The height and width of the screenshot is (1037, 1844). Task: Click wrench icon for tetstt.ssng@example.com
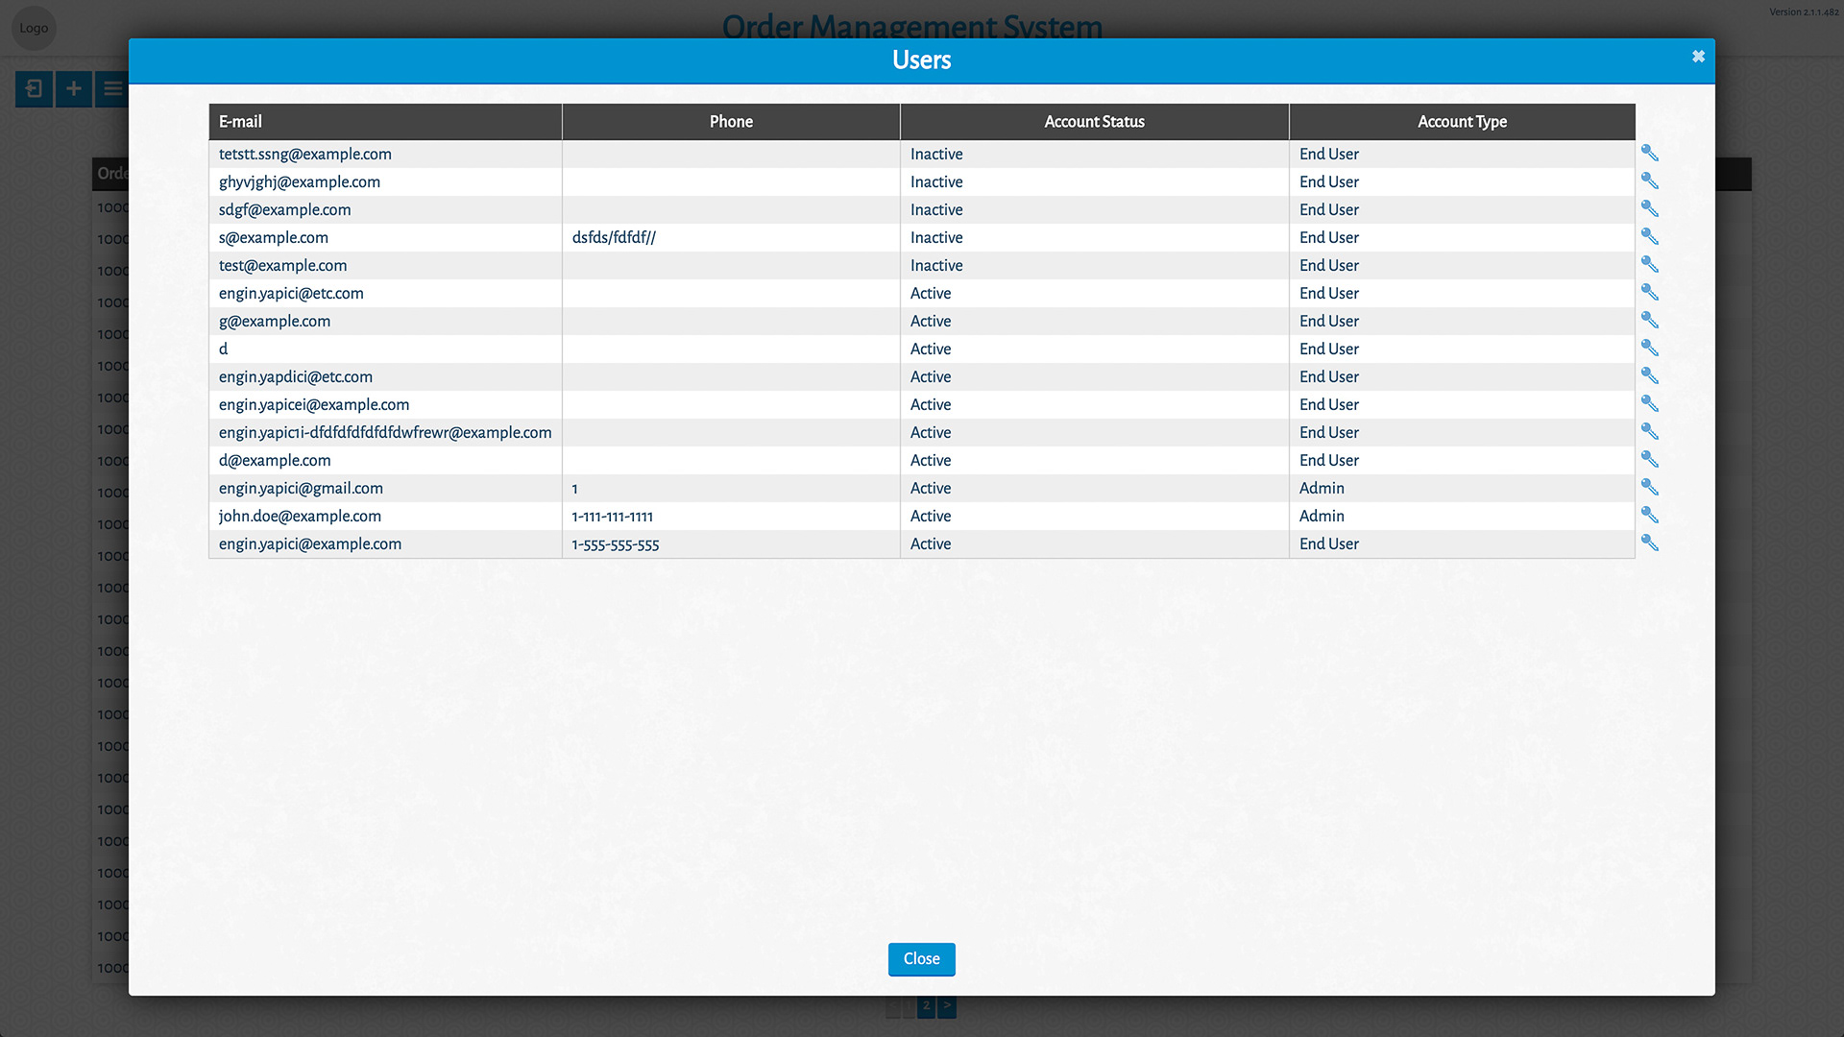(1649, 153)
